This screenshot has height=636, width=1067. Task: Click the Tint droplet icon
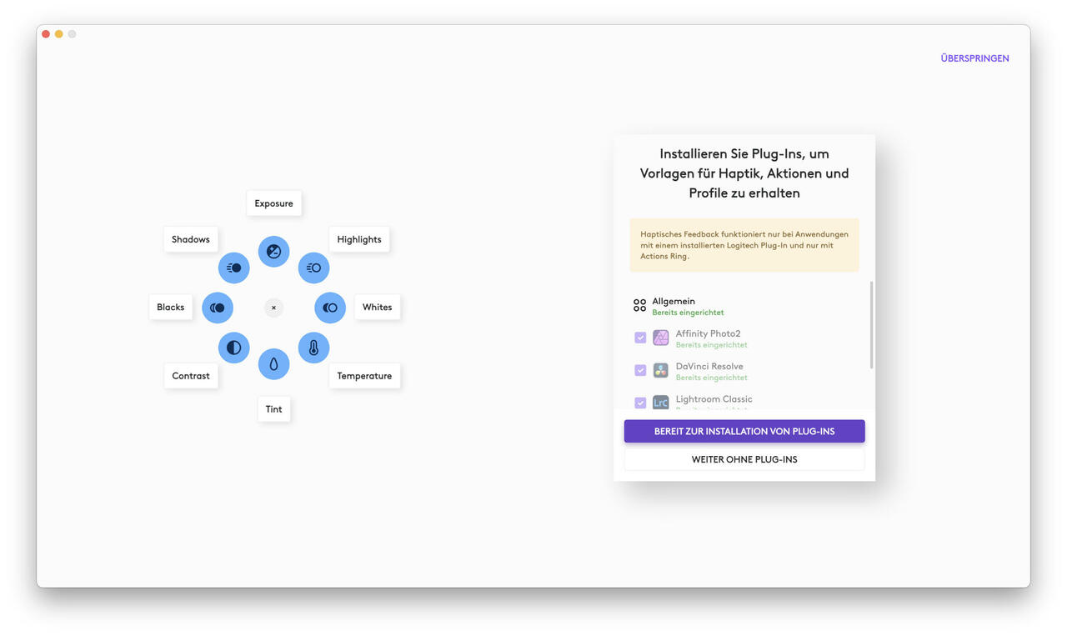point(273,364)
